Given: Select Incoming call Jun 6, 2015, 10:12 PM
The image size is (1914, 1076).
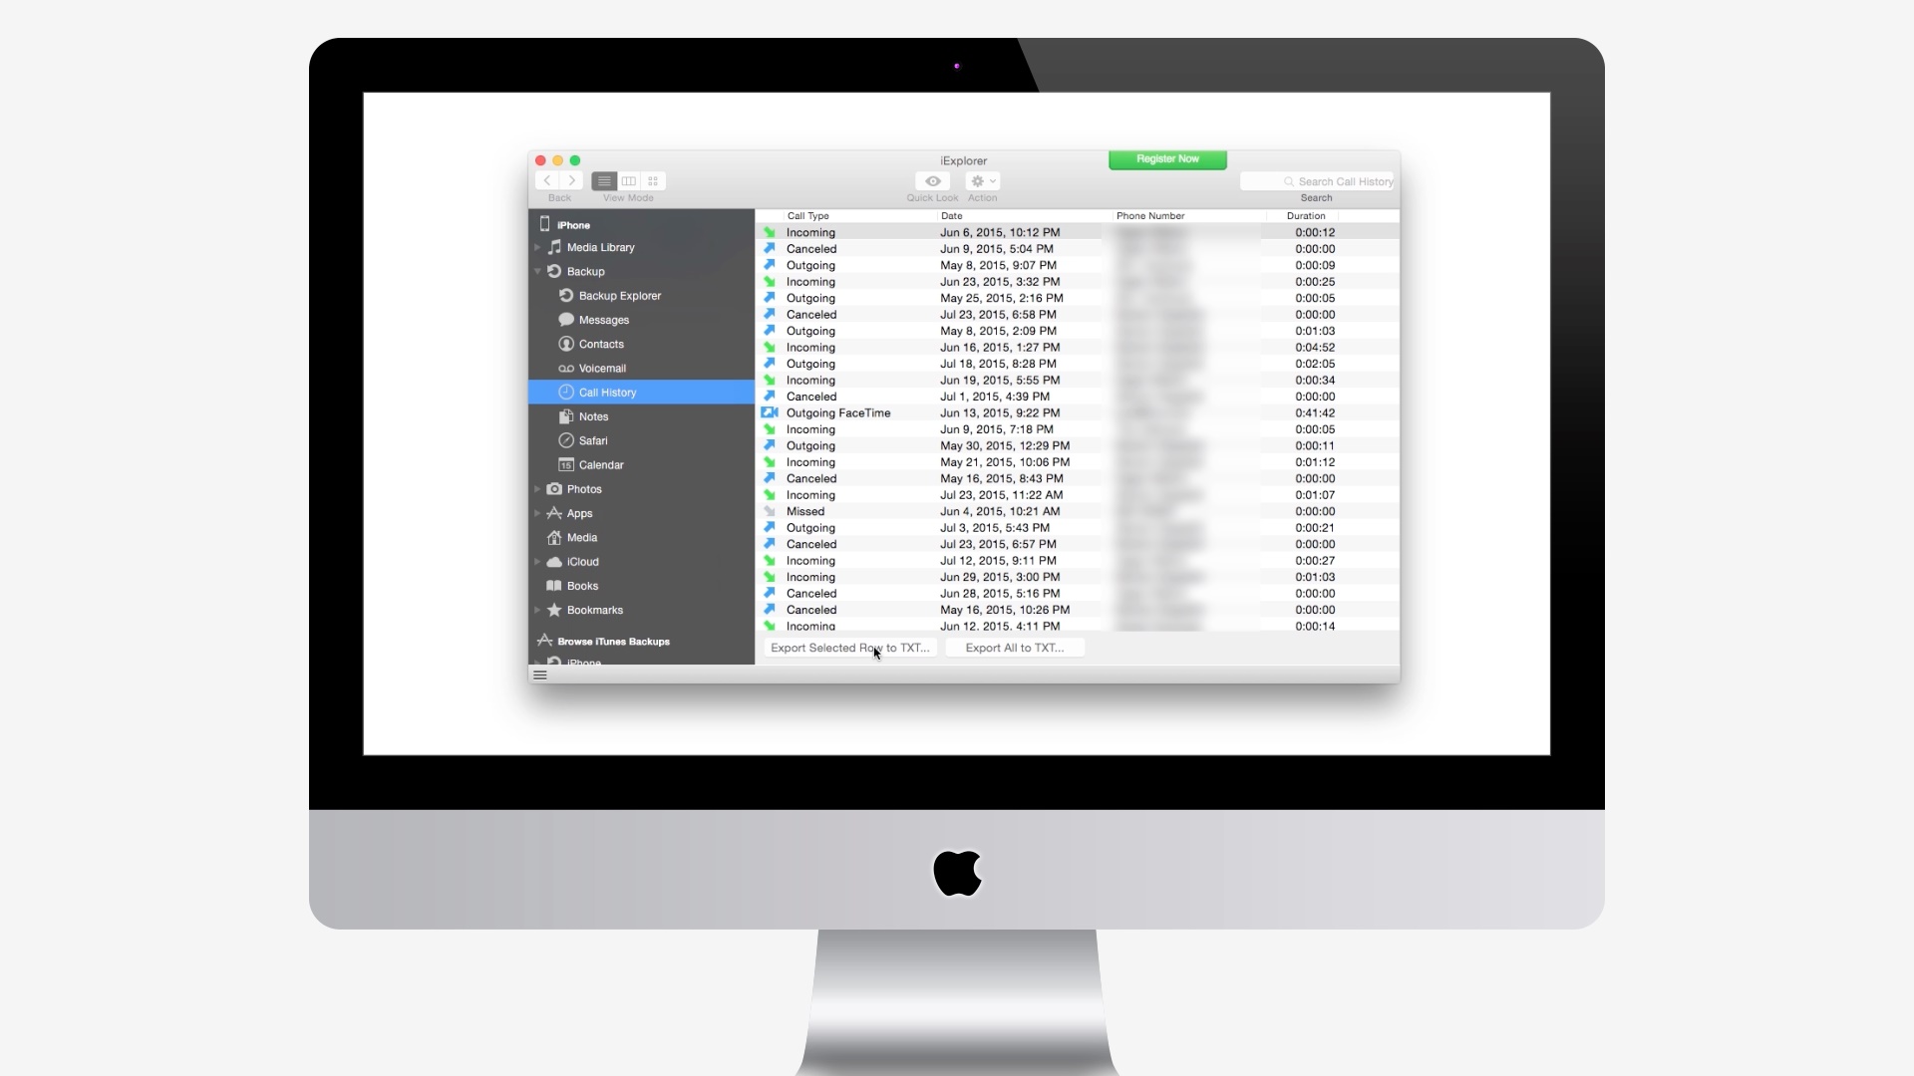Looking at the screenshot, I should pos(1078,232).
